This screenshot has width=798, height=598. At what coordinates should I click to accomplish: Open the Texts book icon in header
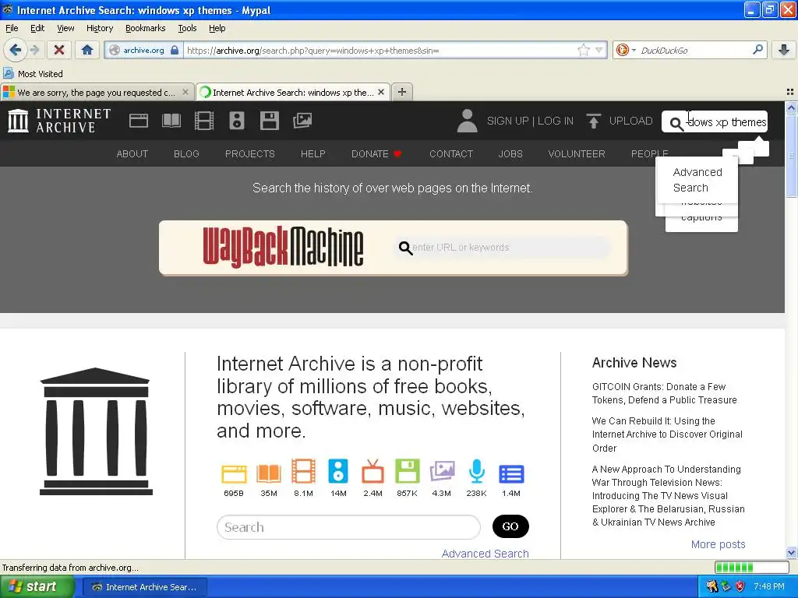click(x=171, y=121)
